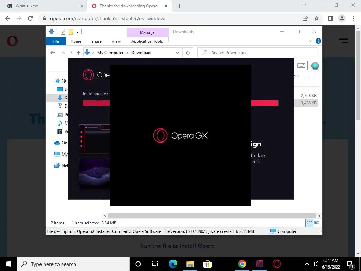
Task: Select Manage contextual tab
Action: pyautogui.click(x=147, y=32)
